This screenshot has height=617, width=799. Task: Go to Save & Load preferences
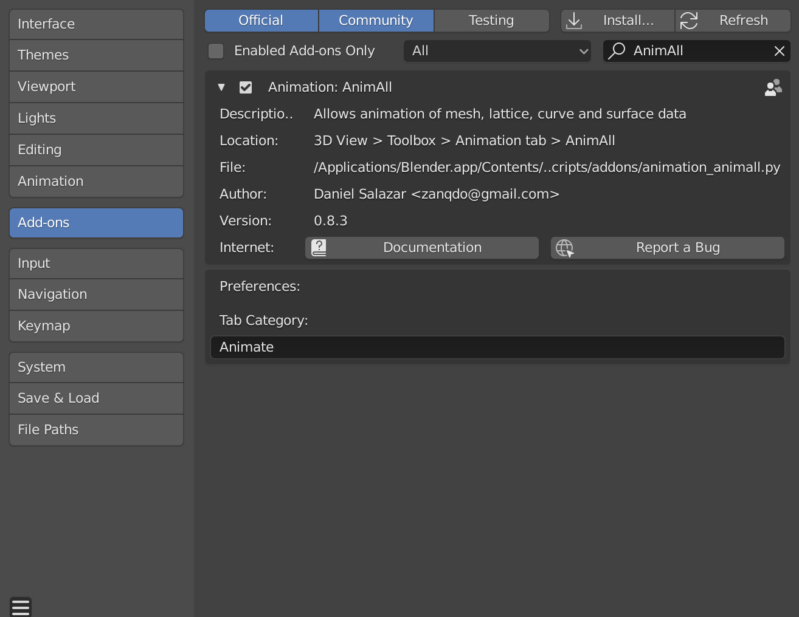96,398
